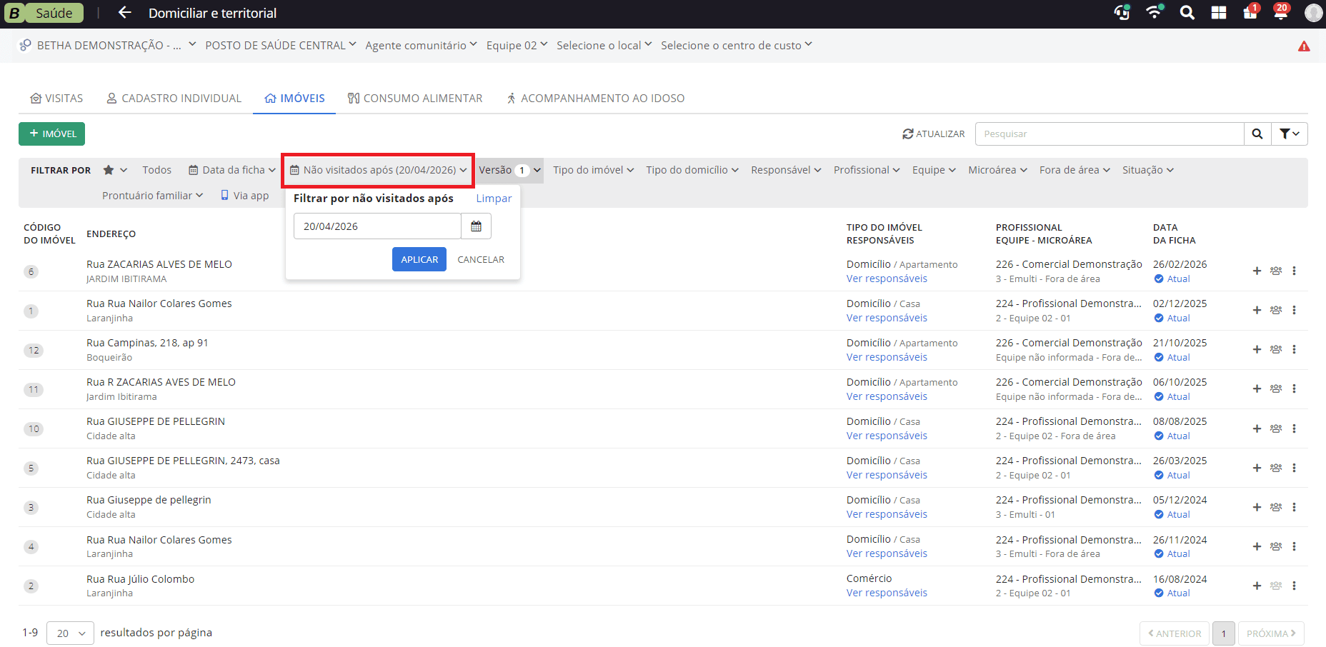Select the Todos filter

click(x=156, y=170)
